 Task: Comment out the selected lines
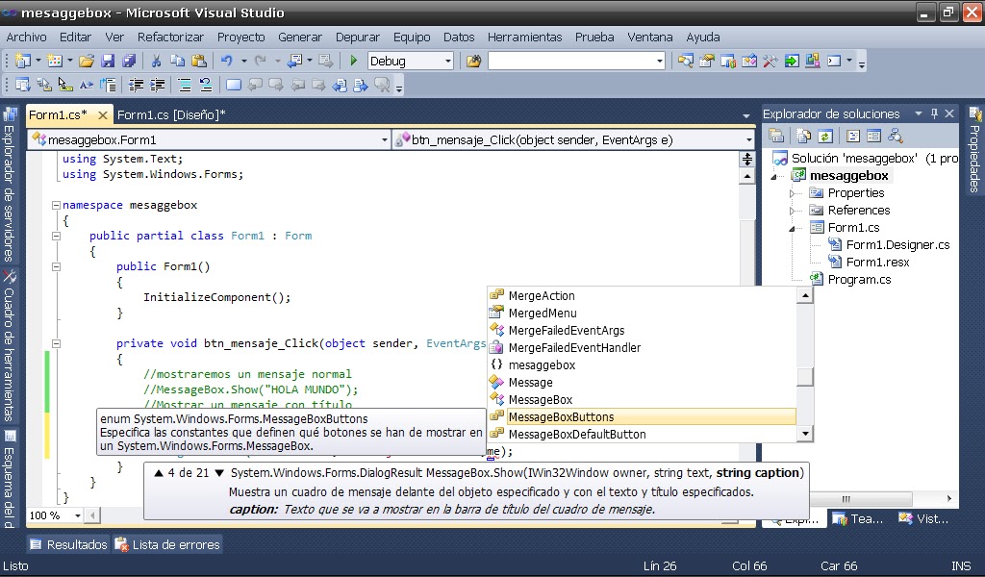tap(183, 85)
